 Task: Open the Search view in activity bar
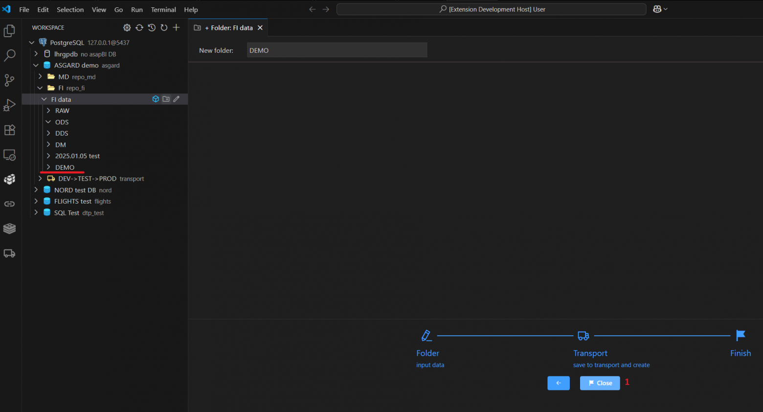tap(9, 55)
